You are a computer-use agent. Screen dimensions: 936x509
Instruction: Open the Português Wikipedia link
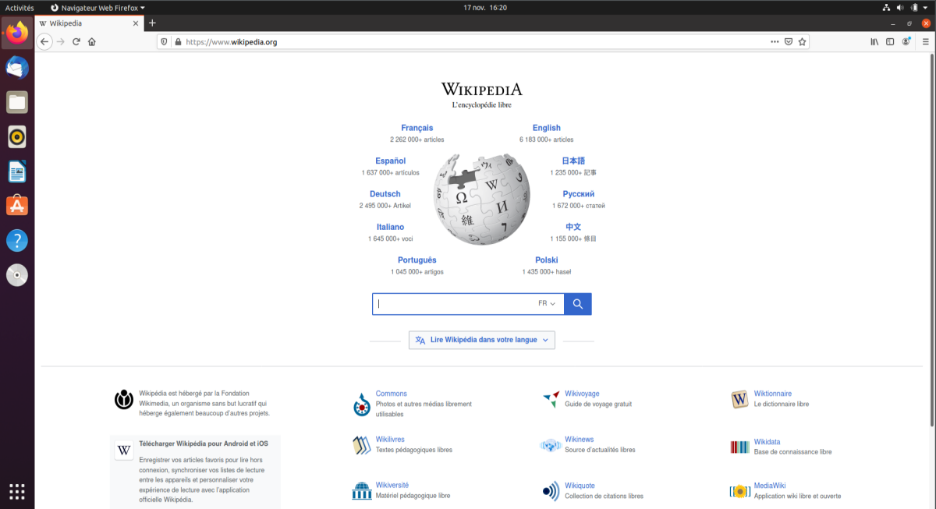pos(417,260)
